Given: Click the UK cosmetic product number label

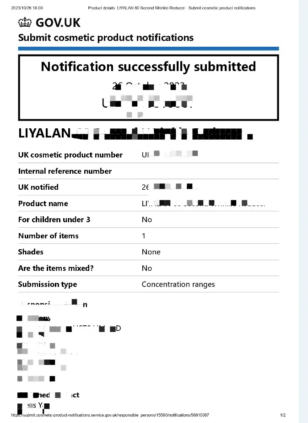Looking at the screenshot, I should (70, 155).
